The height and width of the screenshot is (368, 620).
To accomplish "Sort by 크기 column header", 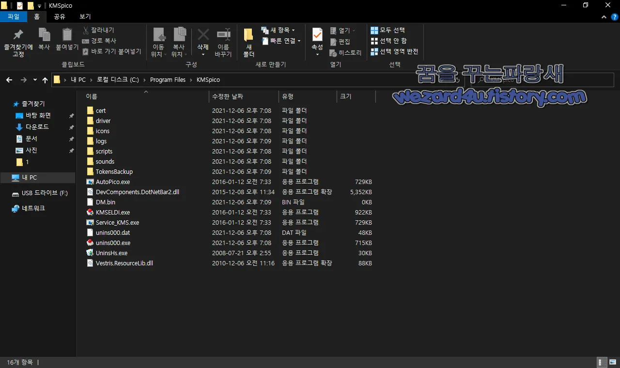I will tap(345, 96).
